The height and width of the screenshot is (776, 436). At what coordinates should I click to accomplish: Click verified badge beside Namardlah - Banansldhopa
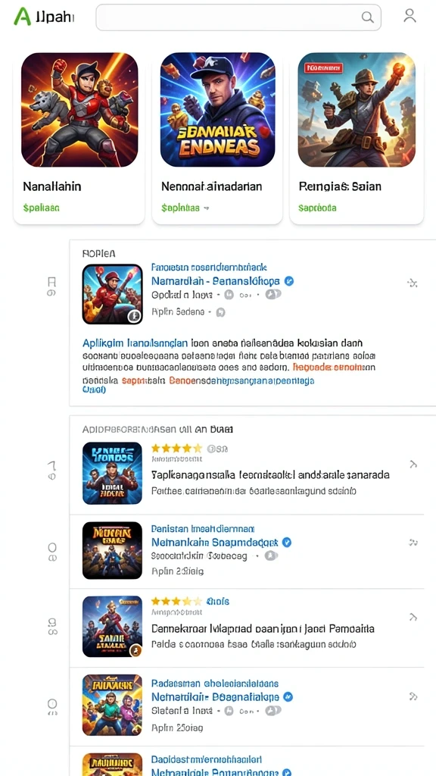[289, 281]
